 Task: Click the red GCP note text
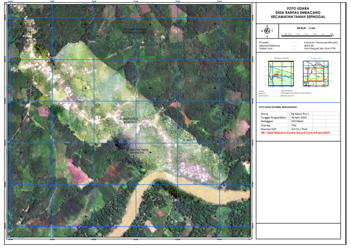pyautogui.click(x=295, y=133)
